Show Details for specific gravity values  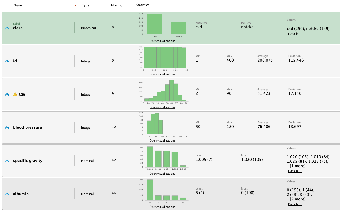click(x=295, y=171)
